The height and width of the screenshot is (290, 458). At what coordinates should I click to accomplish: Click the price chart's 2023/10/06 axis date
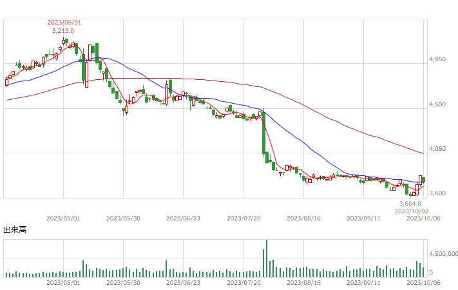[423, 218]
